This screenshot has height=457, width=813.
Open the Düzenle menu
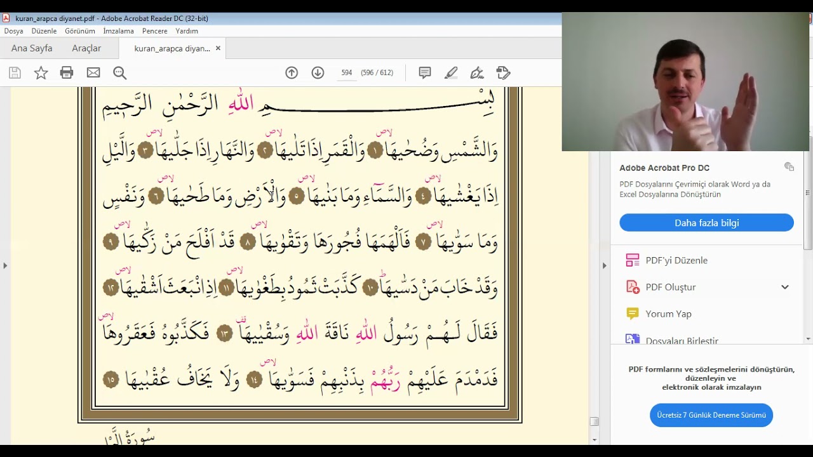click(44, 31)
